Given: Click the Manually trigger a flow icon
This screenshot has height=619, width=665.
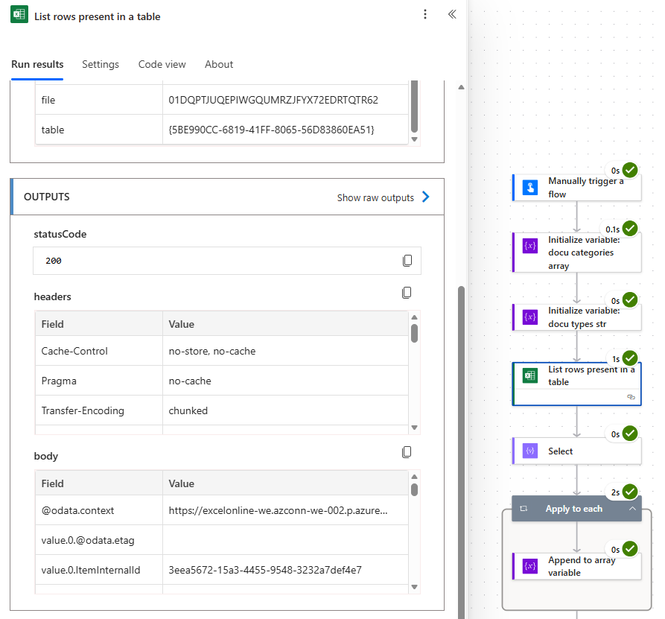Looking at the screenshot, I should [530, 187].
